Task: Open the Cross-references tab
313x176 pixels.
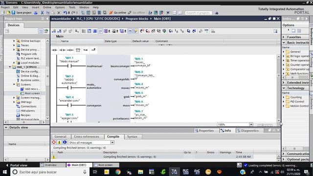Action: [x=87, y=137]
